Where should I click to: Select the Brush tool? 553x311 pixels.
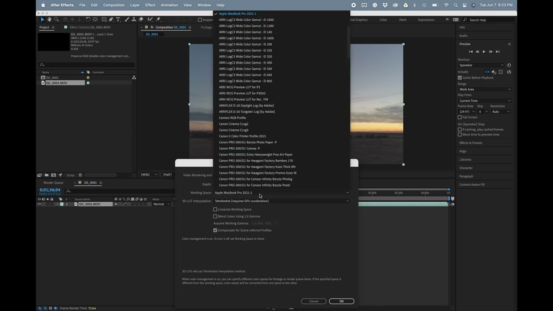[x=127, y=19]
